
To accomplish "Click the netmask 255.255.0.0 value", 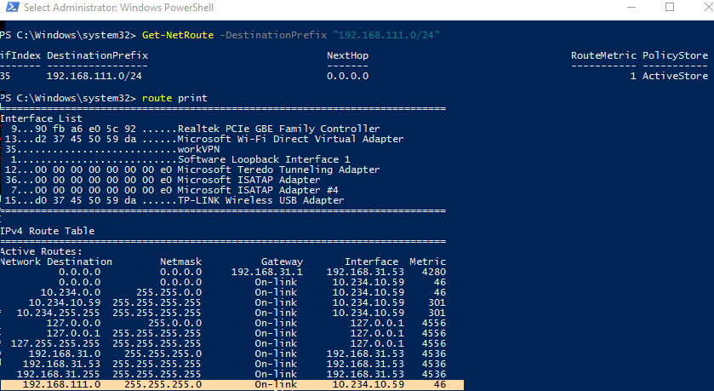I will point(169,292).
